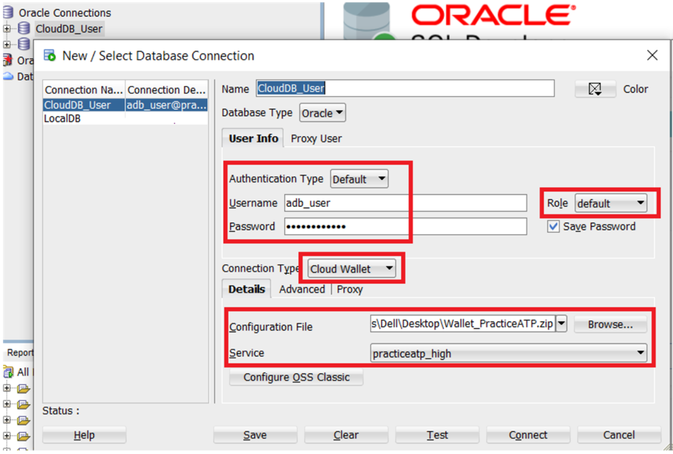Click the All Reports icon
673x454 pixels.
tap(9, 372)
